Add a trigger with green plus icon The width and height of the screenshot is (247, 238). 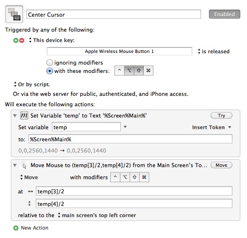16,40
